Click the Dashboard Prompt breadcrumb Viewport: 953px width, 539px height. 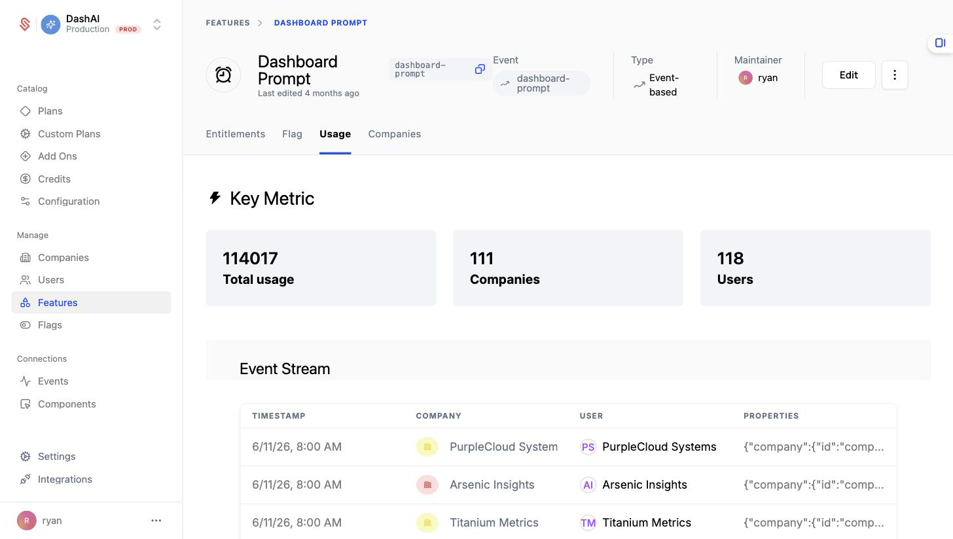pos(321,23)
